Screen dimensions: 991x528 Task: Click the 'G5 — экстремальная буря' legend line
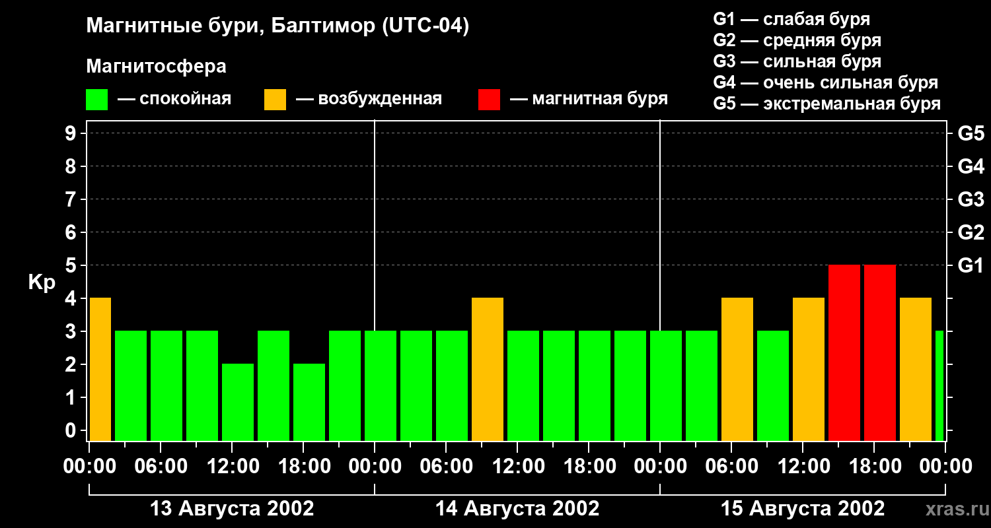[x=826, y=104]
